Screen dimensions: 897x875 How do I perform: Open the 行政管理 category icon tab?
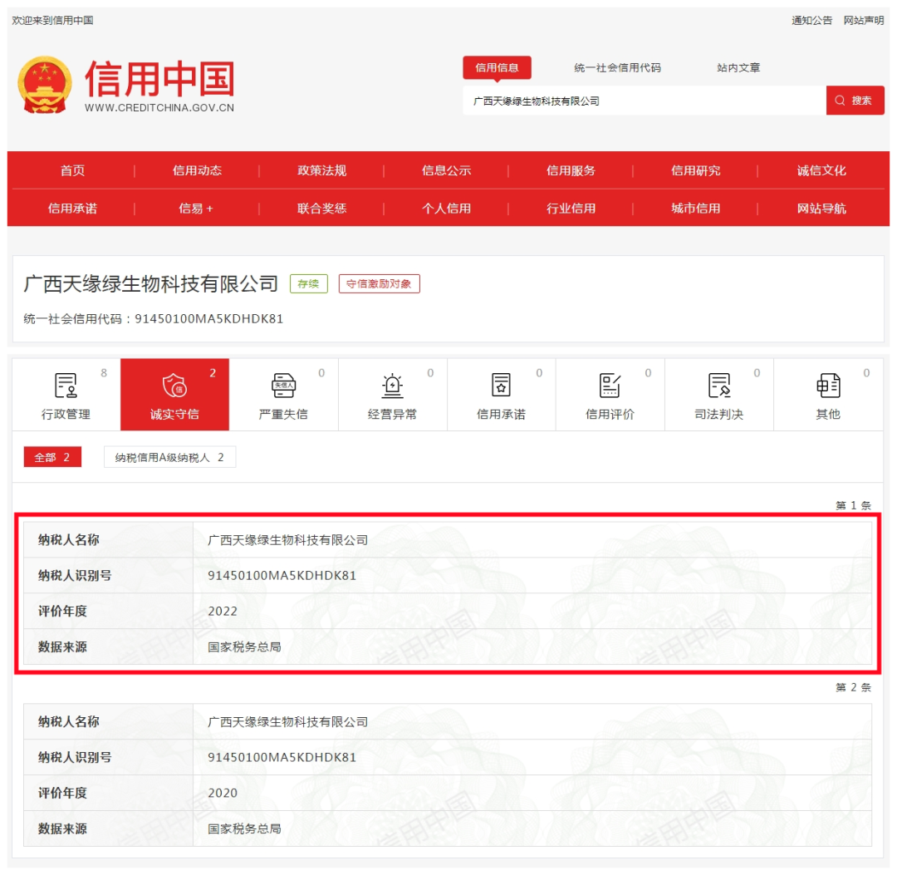point(66,395)
